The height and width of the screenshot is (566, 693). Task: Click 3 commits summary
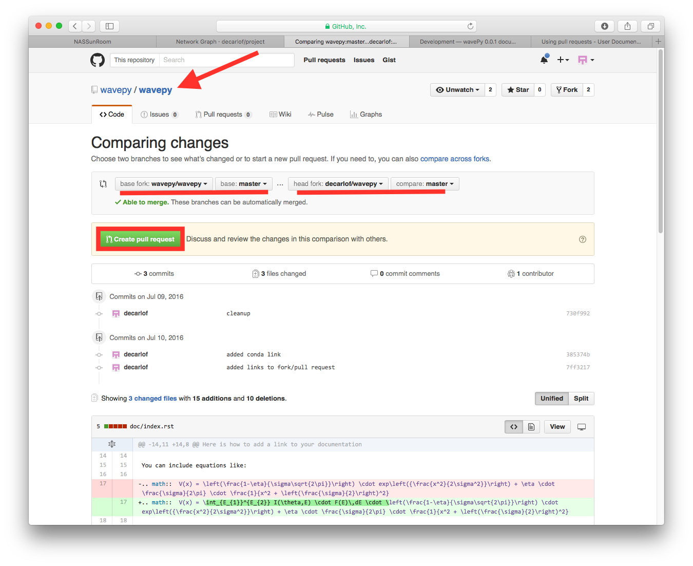[x=154, y=274]
